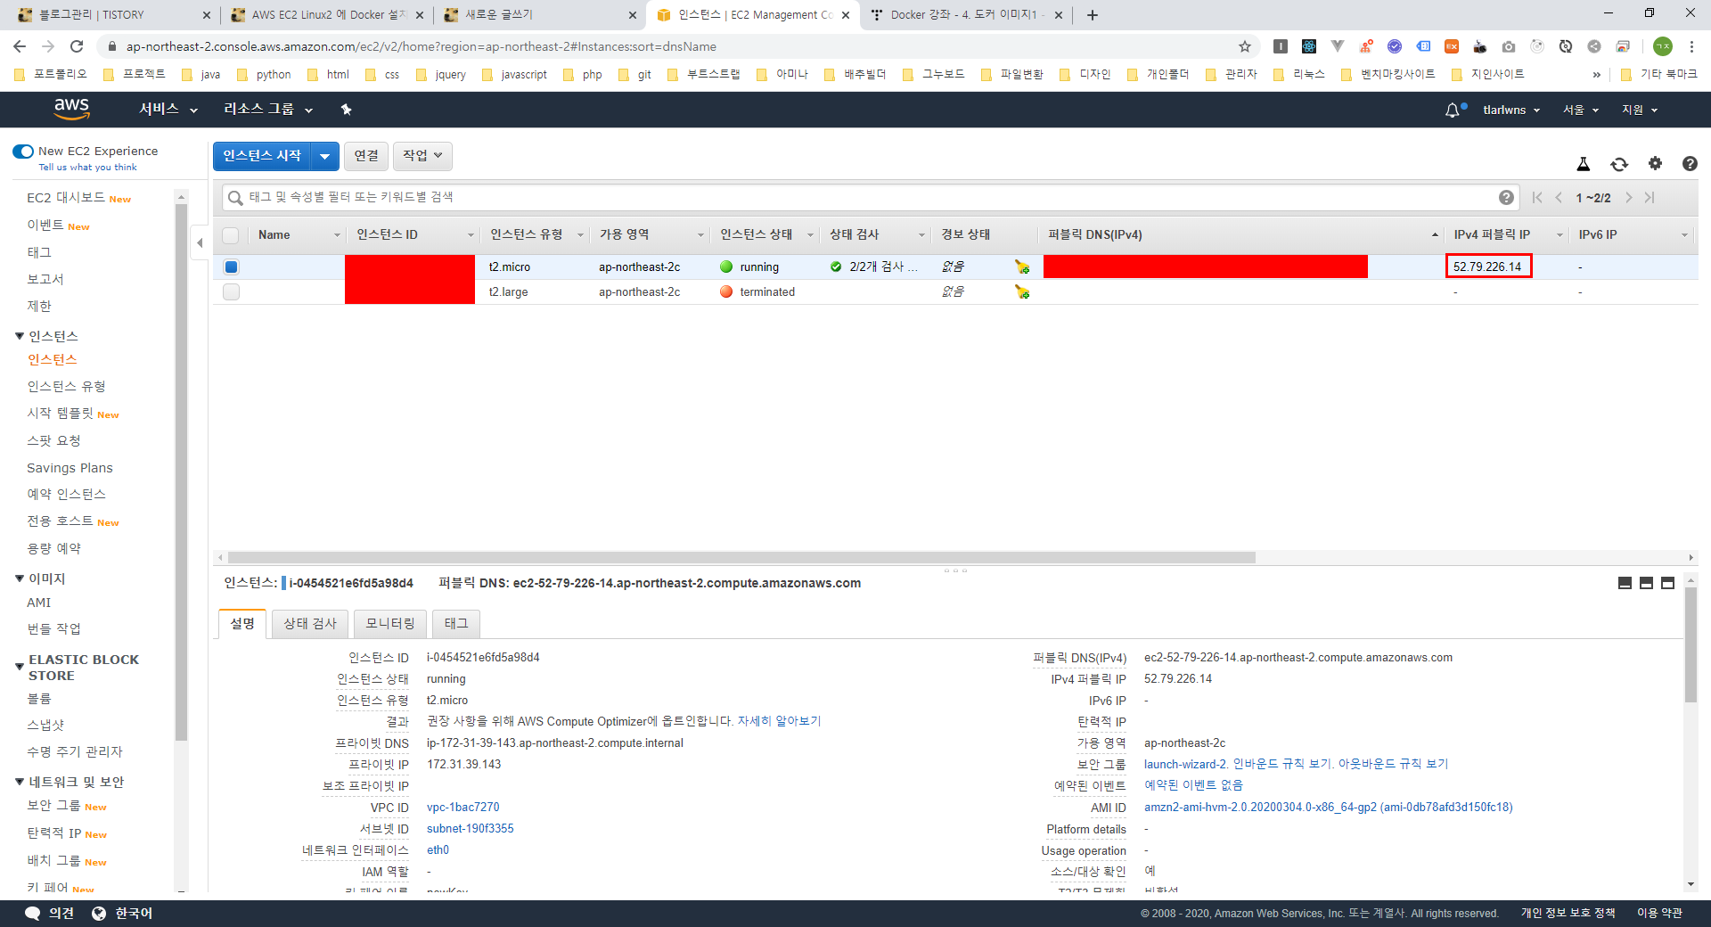This screenshot has height=927, width=1711.
Task: Switch to the 상태 검사 tab
Action: pyautogui.click(x=310, y=624)
